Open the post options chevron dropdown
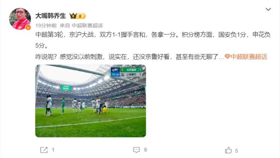Image resolution: width=280 pixels, height=158 pixels. (268, 9)
